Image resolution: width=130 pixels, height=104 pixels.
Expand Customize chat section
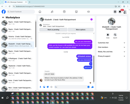112,43
